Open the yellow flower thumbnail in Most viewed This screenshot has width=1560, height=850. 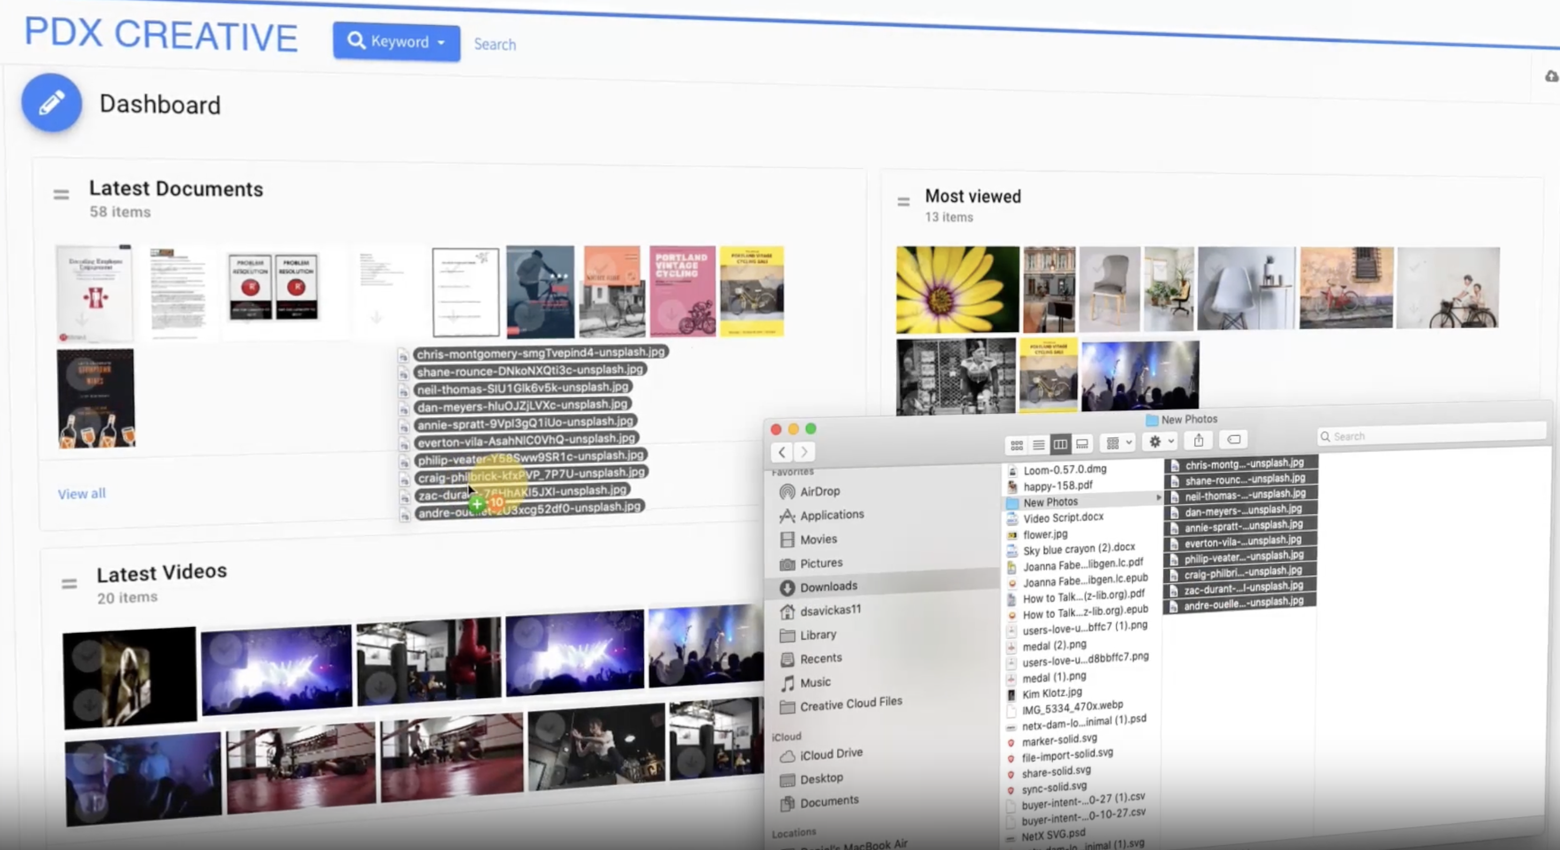pos(958,289)
